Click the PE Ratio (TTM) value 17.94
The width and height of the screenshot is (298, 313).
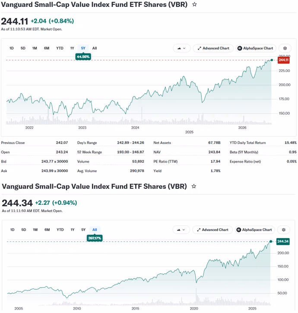pyautogui.click(x=216, y=161)
